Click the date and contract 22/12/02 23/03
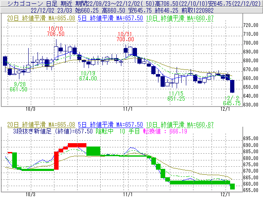 pos(51,11)
